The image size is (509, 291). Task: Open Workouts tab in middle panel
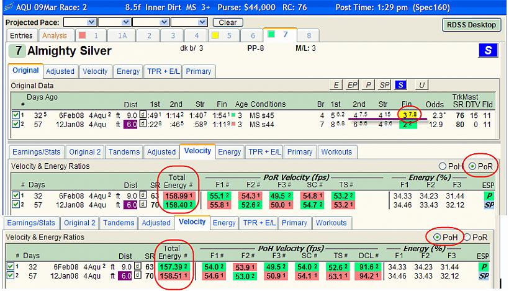click(336, 152)
